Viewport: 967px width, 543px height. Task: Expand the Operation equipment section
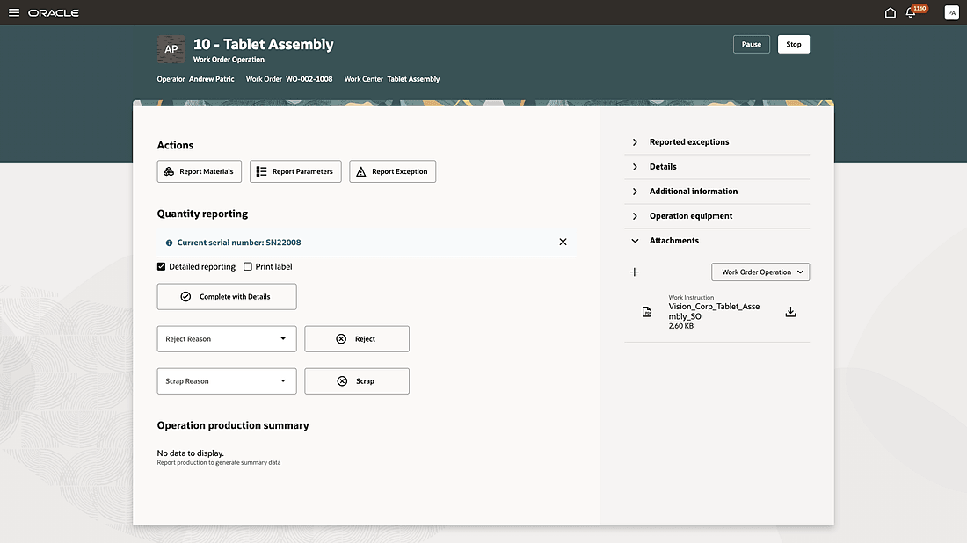pos(717,216)
